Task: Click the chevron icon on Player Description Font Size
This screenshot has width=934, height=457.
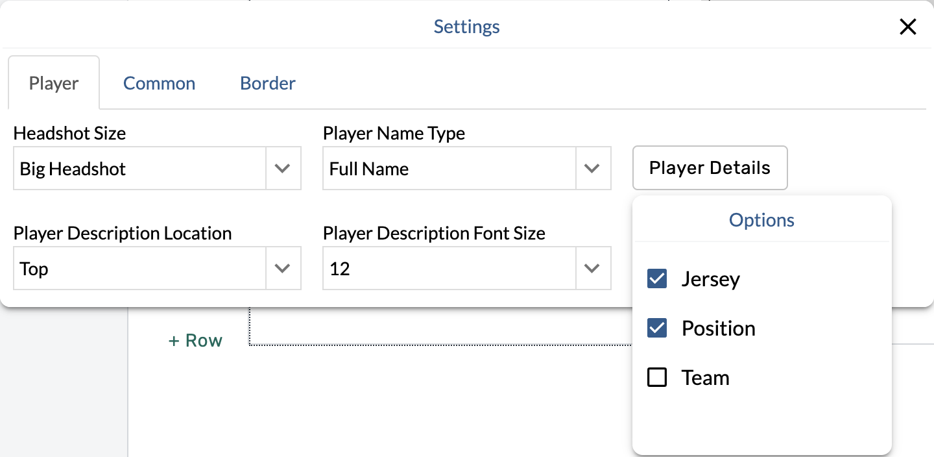Action: pyautogui.click(x=592, y=268)
